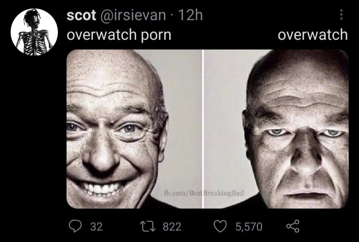359x242 pixels.
Task: Click the like count 5,570
Action: (x=249, y=227)
